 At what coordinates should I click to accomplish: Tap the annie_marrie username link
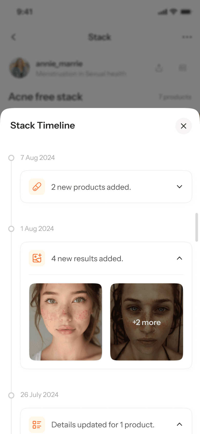pyautogui.click(x=59, y=64)
